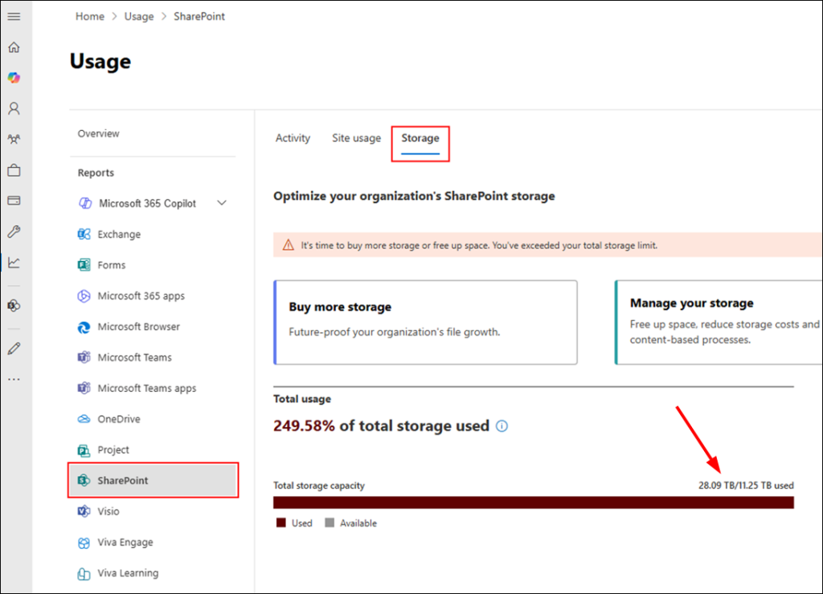Click the wrench setup icon in the rail
Viewport: 823px width, 594px height.
pos(14,232)
